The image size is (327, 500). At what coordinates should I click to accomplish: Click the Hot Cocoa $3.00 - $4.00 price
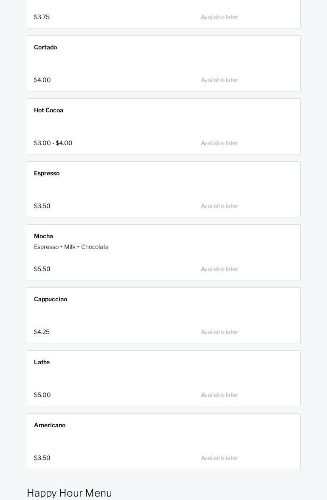(53, 143)
